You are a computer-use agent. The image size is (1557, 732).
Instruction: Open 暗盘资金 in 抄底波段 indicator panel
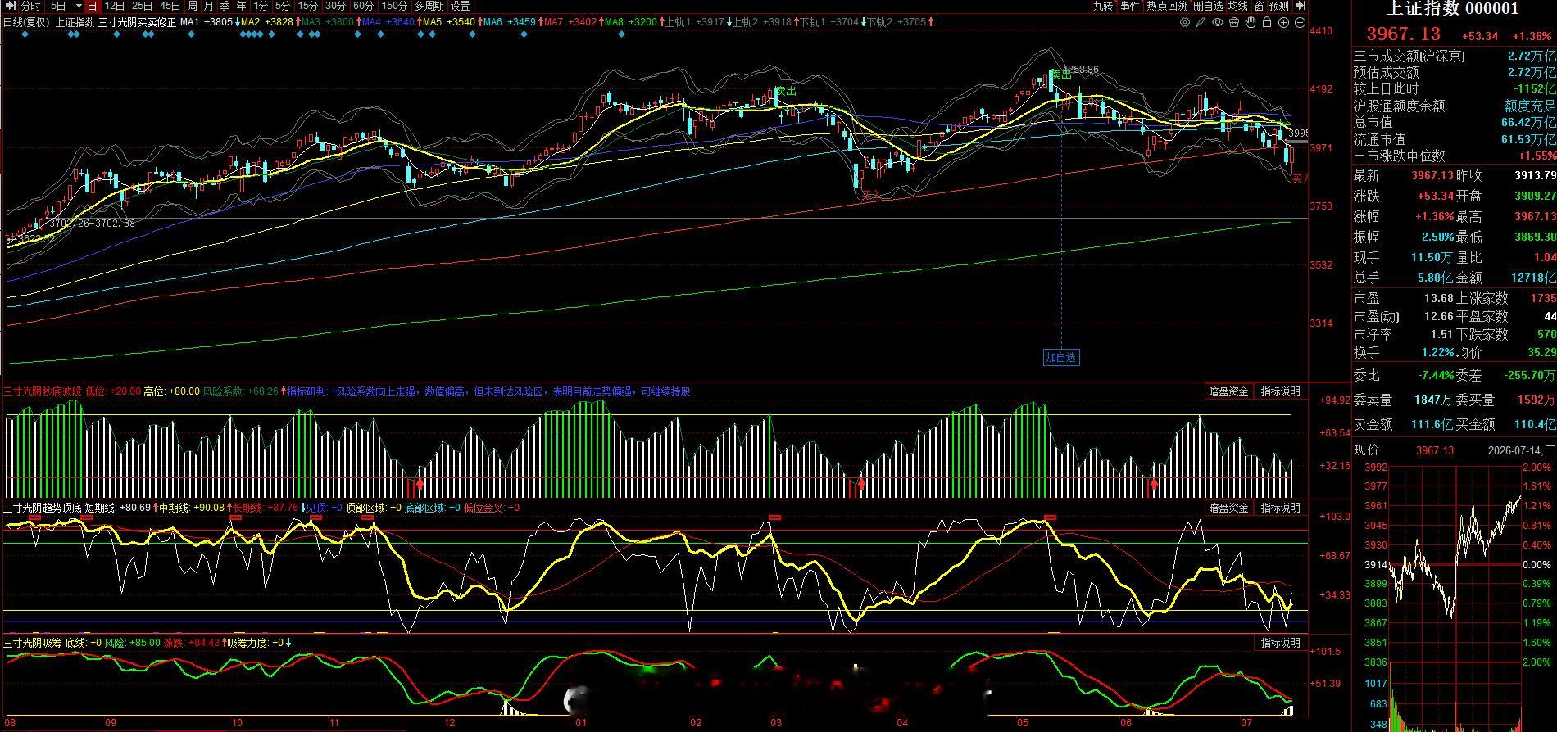point(1228,391)
